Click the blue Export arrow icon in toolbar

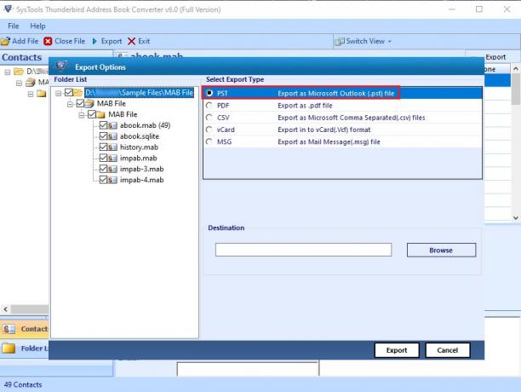pyautogui.click(x=94, y=41)
